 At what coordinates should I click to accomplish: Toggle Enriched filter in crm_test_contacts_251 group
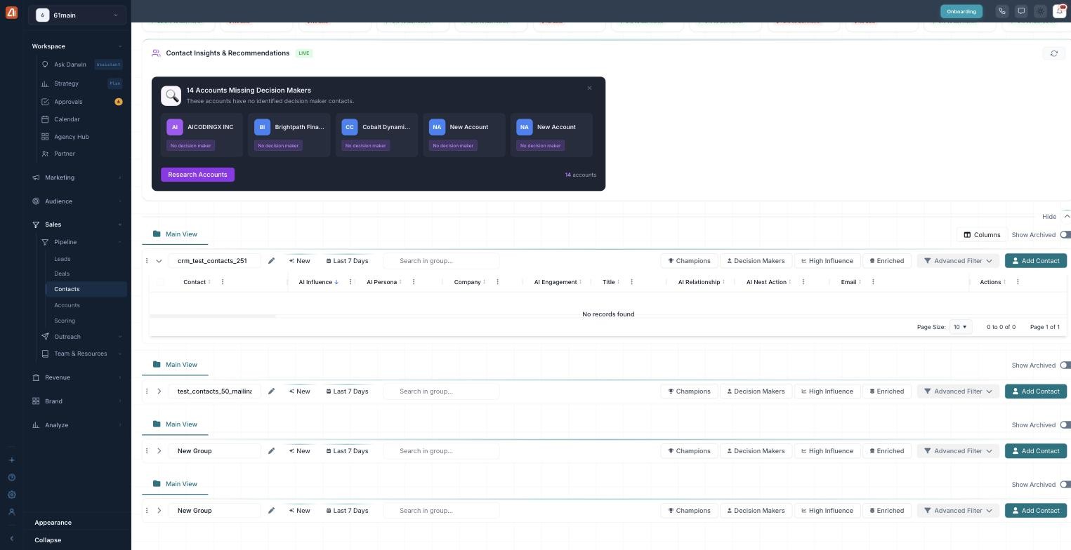coord(886,261)
